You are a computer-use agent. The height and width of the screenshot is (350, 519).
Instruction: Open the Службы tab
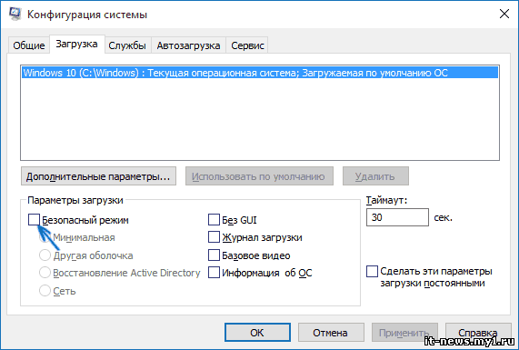[x=127, y=45]
